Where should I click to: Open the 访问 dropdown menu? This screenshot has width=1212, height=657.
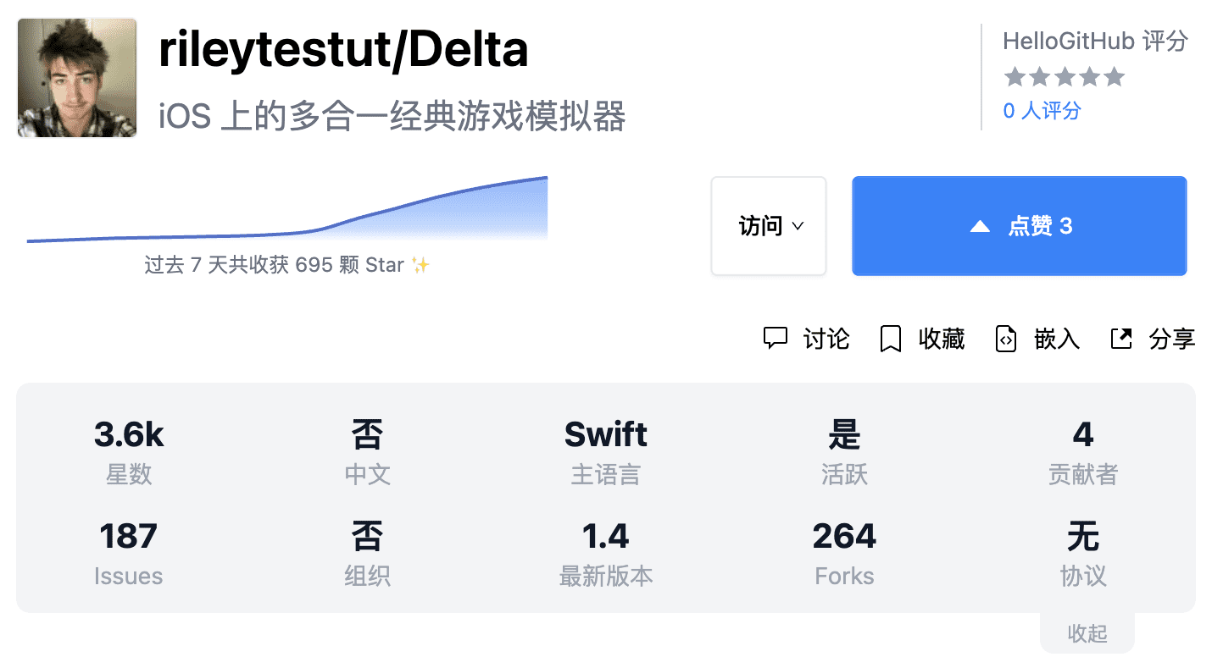pos(768,226)
